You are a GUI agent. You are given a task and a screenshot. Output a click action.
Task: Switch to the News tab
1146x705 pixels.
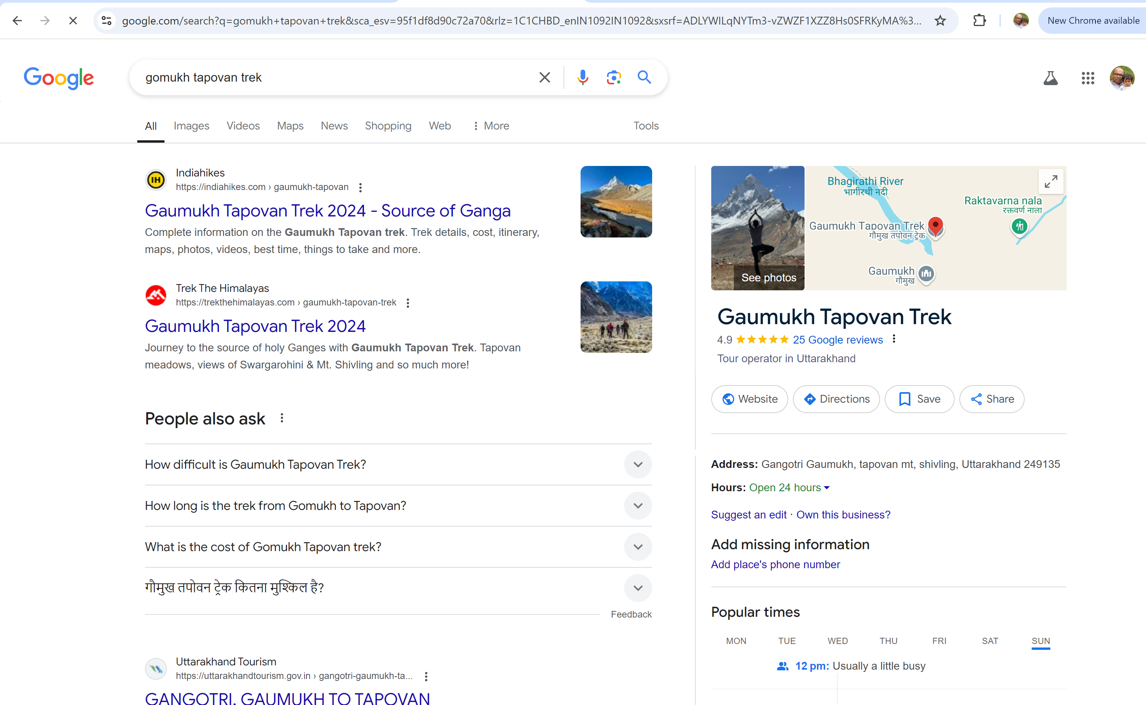[334, 126]
